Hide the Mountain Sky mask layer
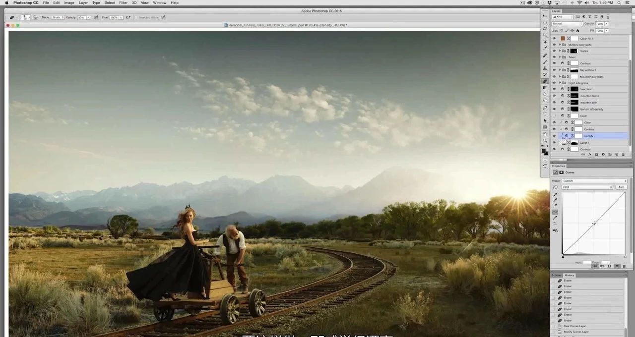The image size is (635, 337). click(x=554, y=77)
